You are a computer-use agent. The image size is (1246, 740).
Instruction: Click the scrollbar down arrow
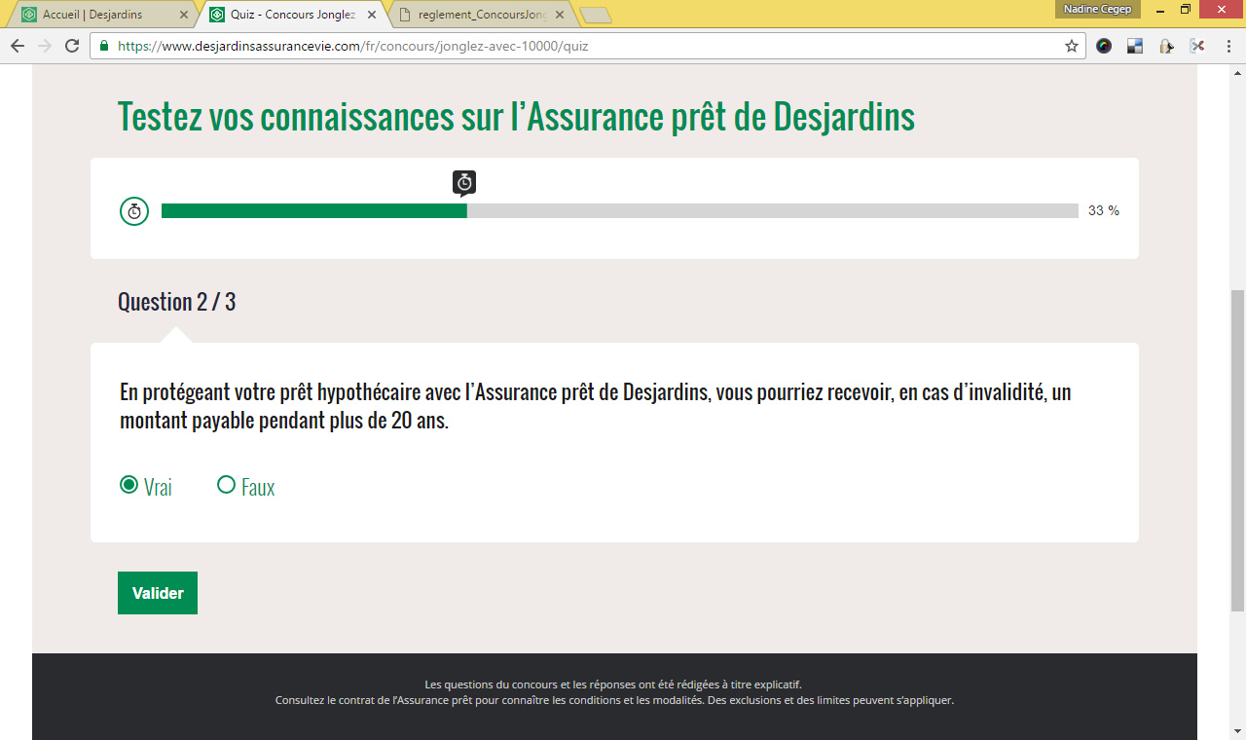(x=1237, y=730)
